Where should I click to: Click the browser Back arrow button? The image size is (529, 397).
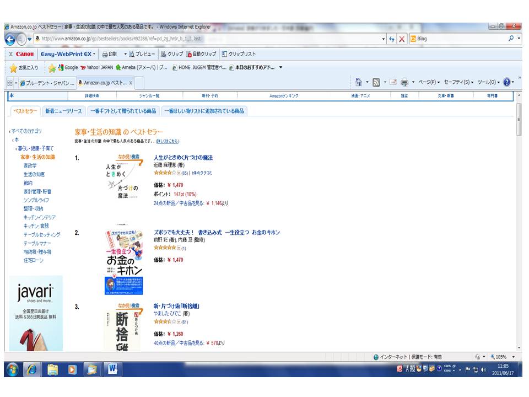[x=10, y=40]
